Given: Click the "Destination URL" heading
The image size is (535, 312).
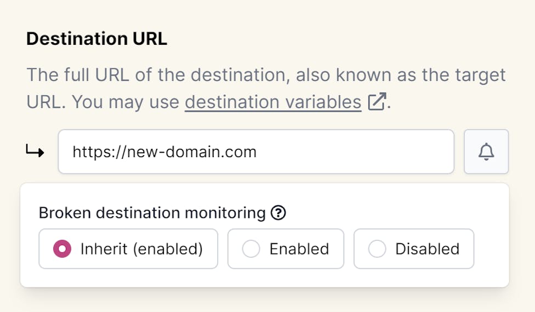Looking at the screenshot, I should tap(96, 39).
